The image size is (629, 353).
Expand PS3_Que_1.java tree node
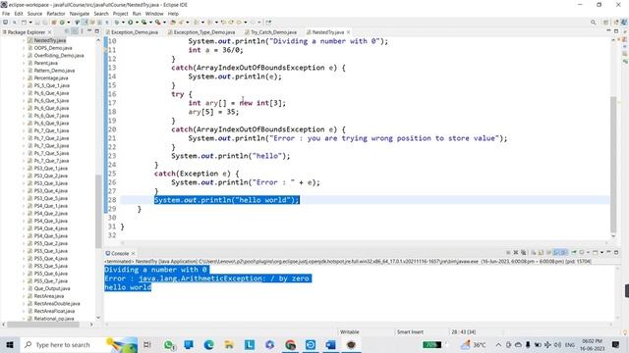pyautogui.click(x=24, y=169)
